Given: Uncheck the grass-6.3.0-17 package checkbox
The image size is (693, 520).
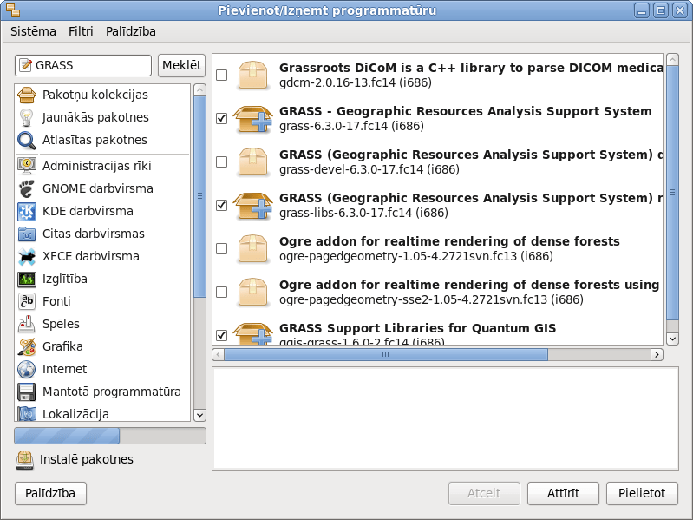Looking at the screenshot, I should click(x=221, y=119).
